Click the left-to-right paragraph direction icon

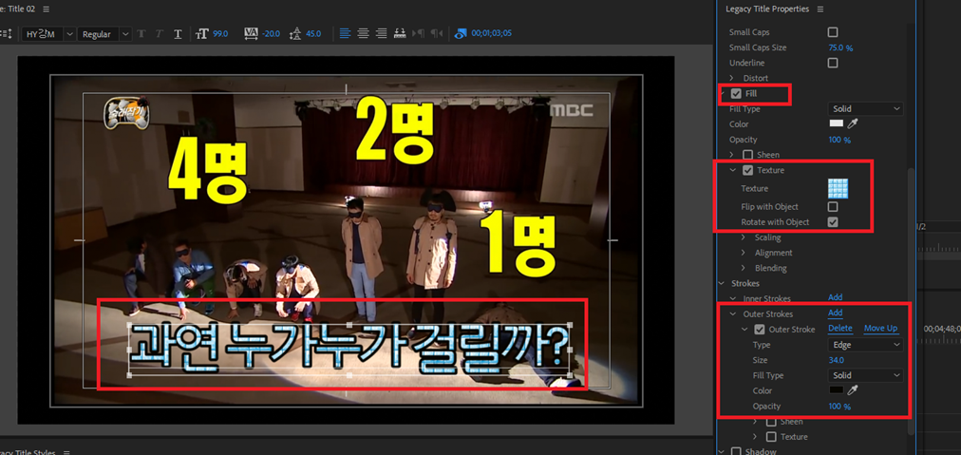(419, 33)
